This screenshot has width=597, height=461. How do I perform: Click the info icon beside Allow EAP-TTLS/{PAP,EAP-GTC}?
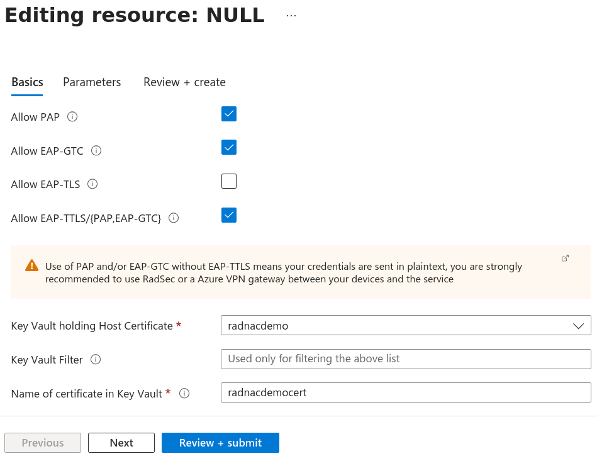point(173,218)
